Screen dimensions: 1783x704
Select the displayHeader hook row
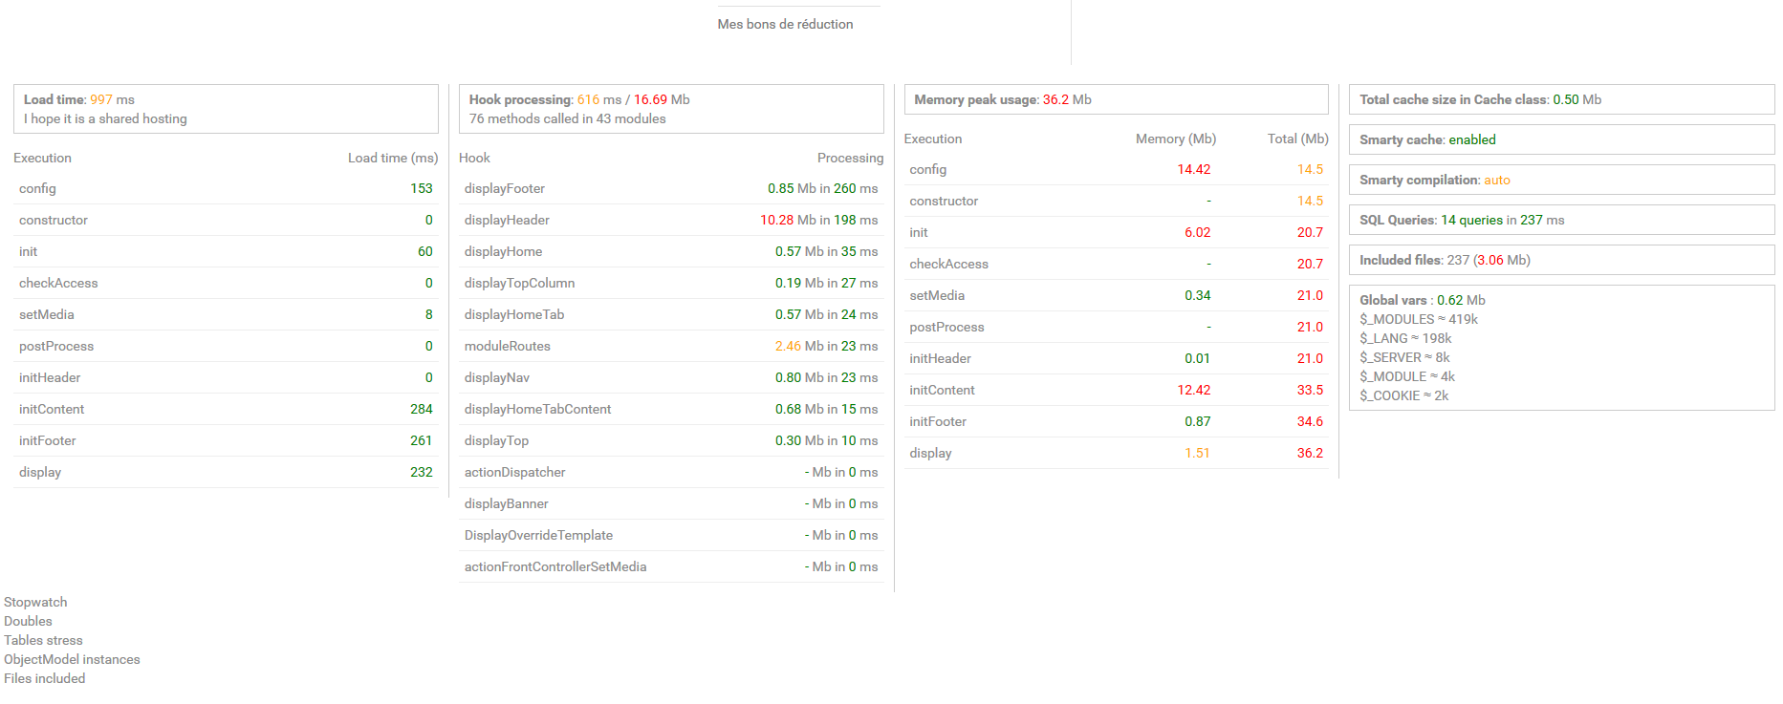click(x=671, y=220)
